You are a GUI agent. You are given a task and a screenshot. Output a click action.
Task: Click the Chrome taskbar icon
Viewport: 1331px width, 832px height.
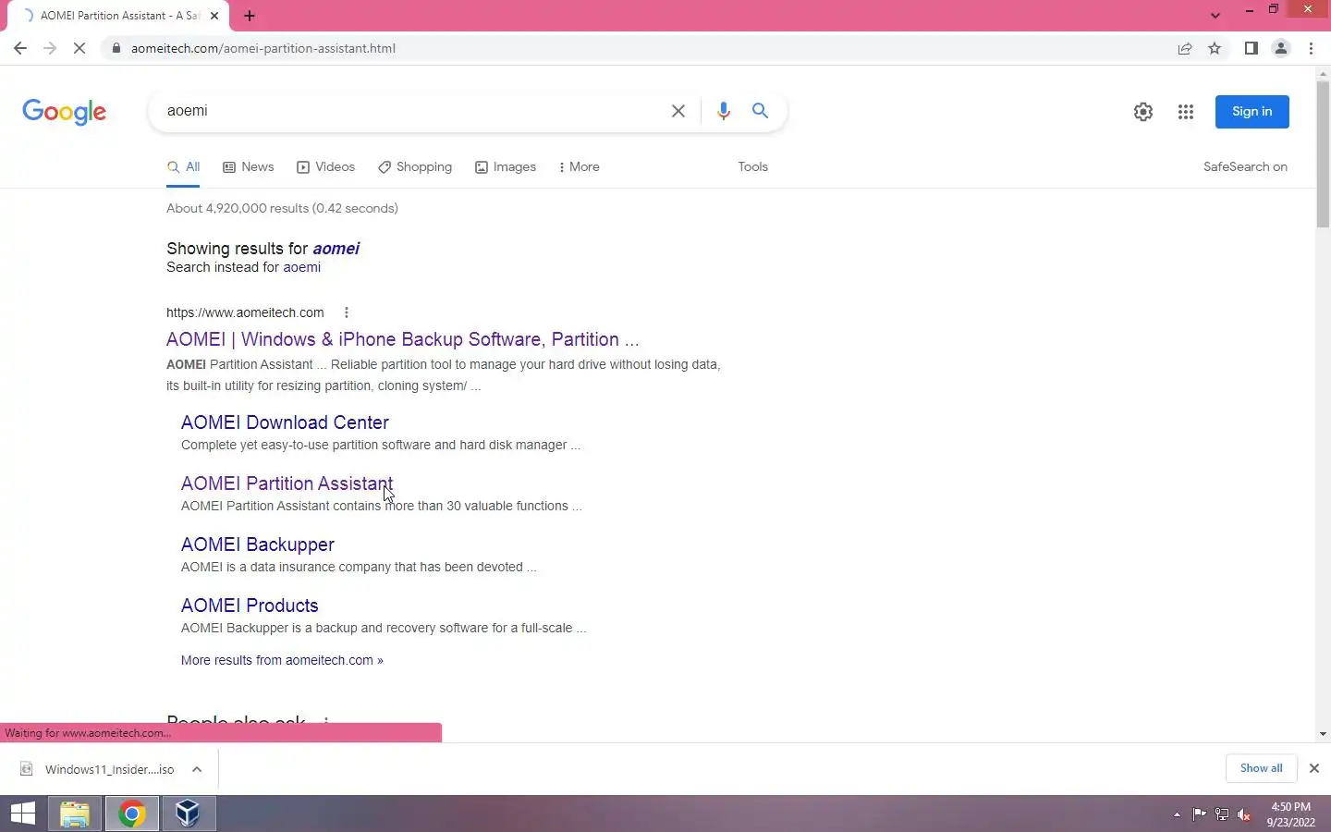pyautogui.click(x=131, y=814)
